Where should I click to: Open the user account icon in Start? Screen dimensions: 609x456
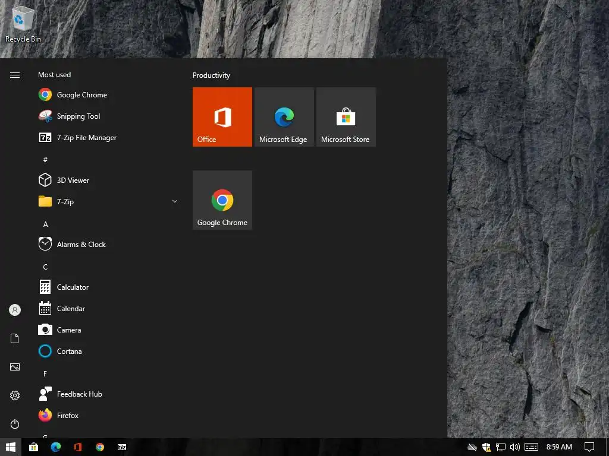click(x=15, y=310)
